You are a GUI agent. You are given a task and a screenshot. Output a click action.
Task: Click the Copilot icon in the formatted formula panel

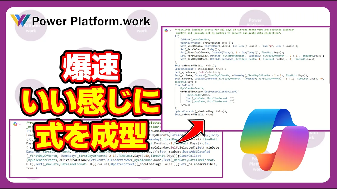pyautogui.click(x=166, y=31)
